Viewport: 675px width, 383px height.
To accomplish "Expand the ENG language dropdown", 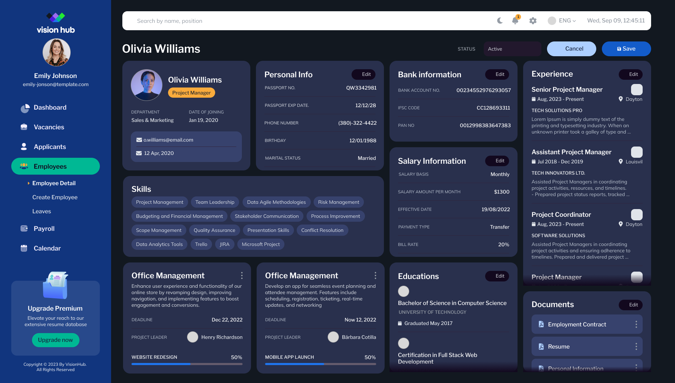I will (562, 21).
